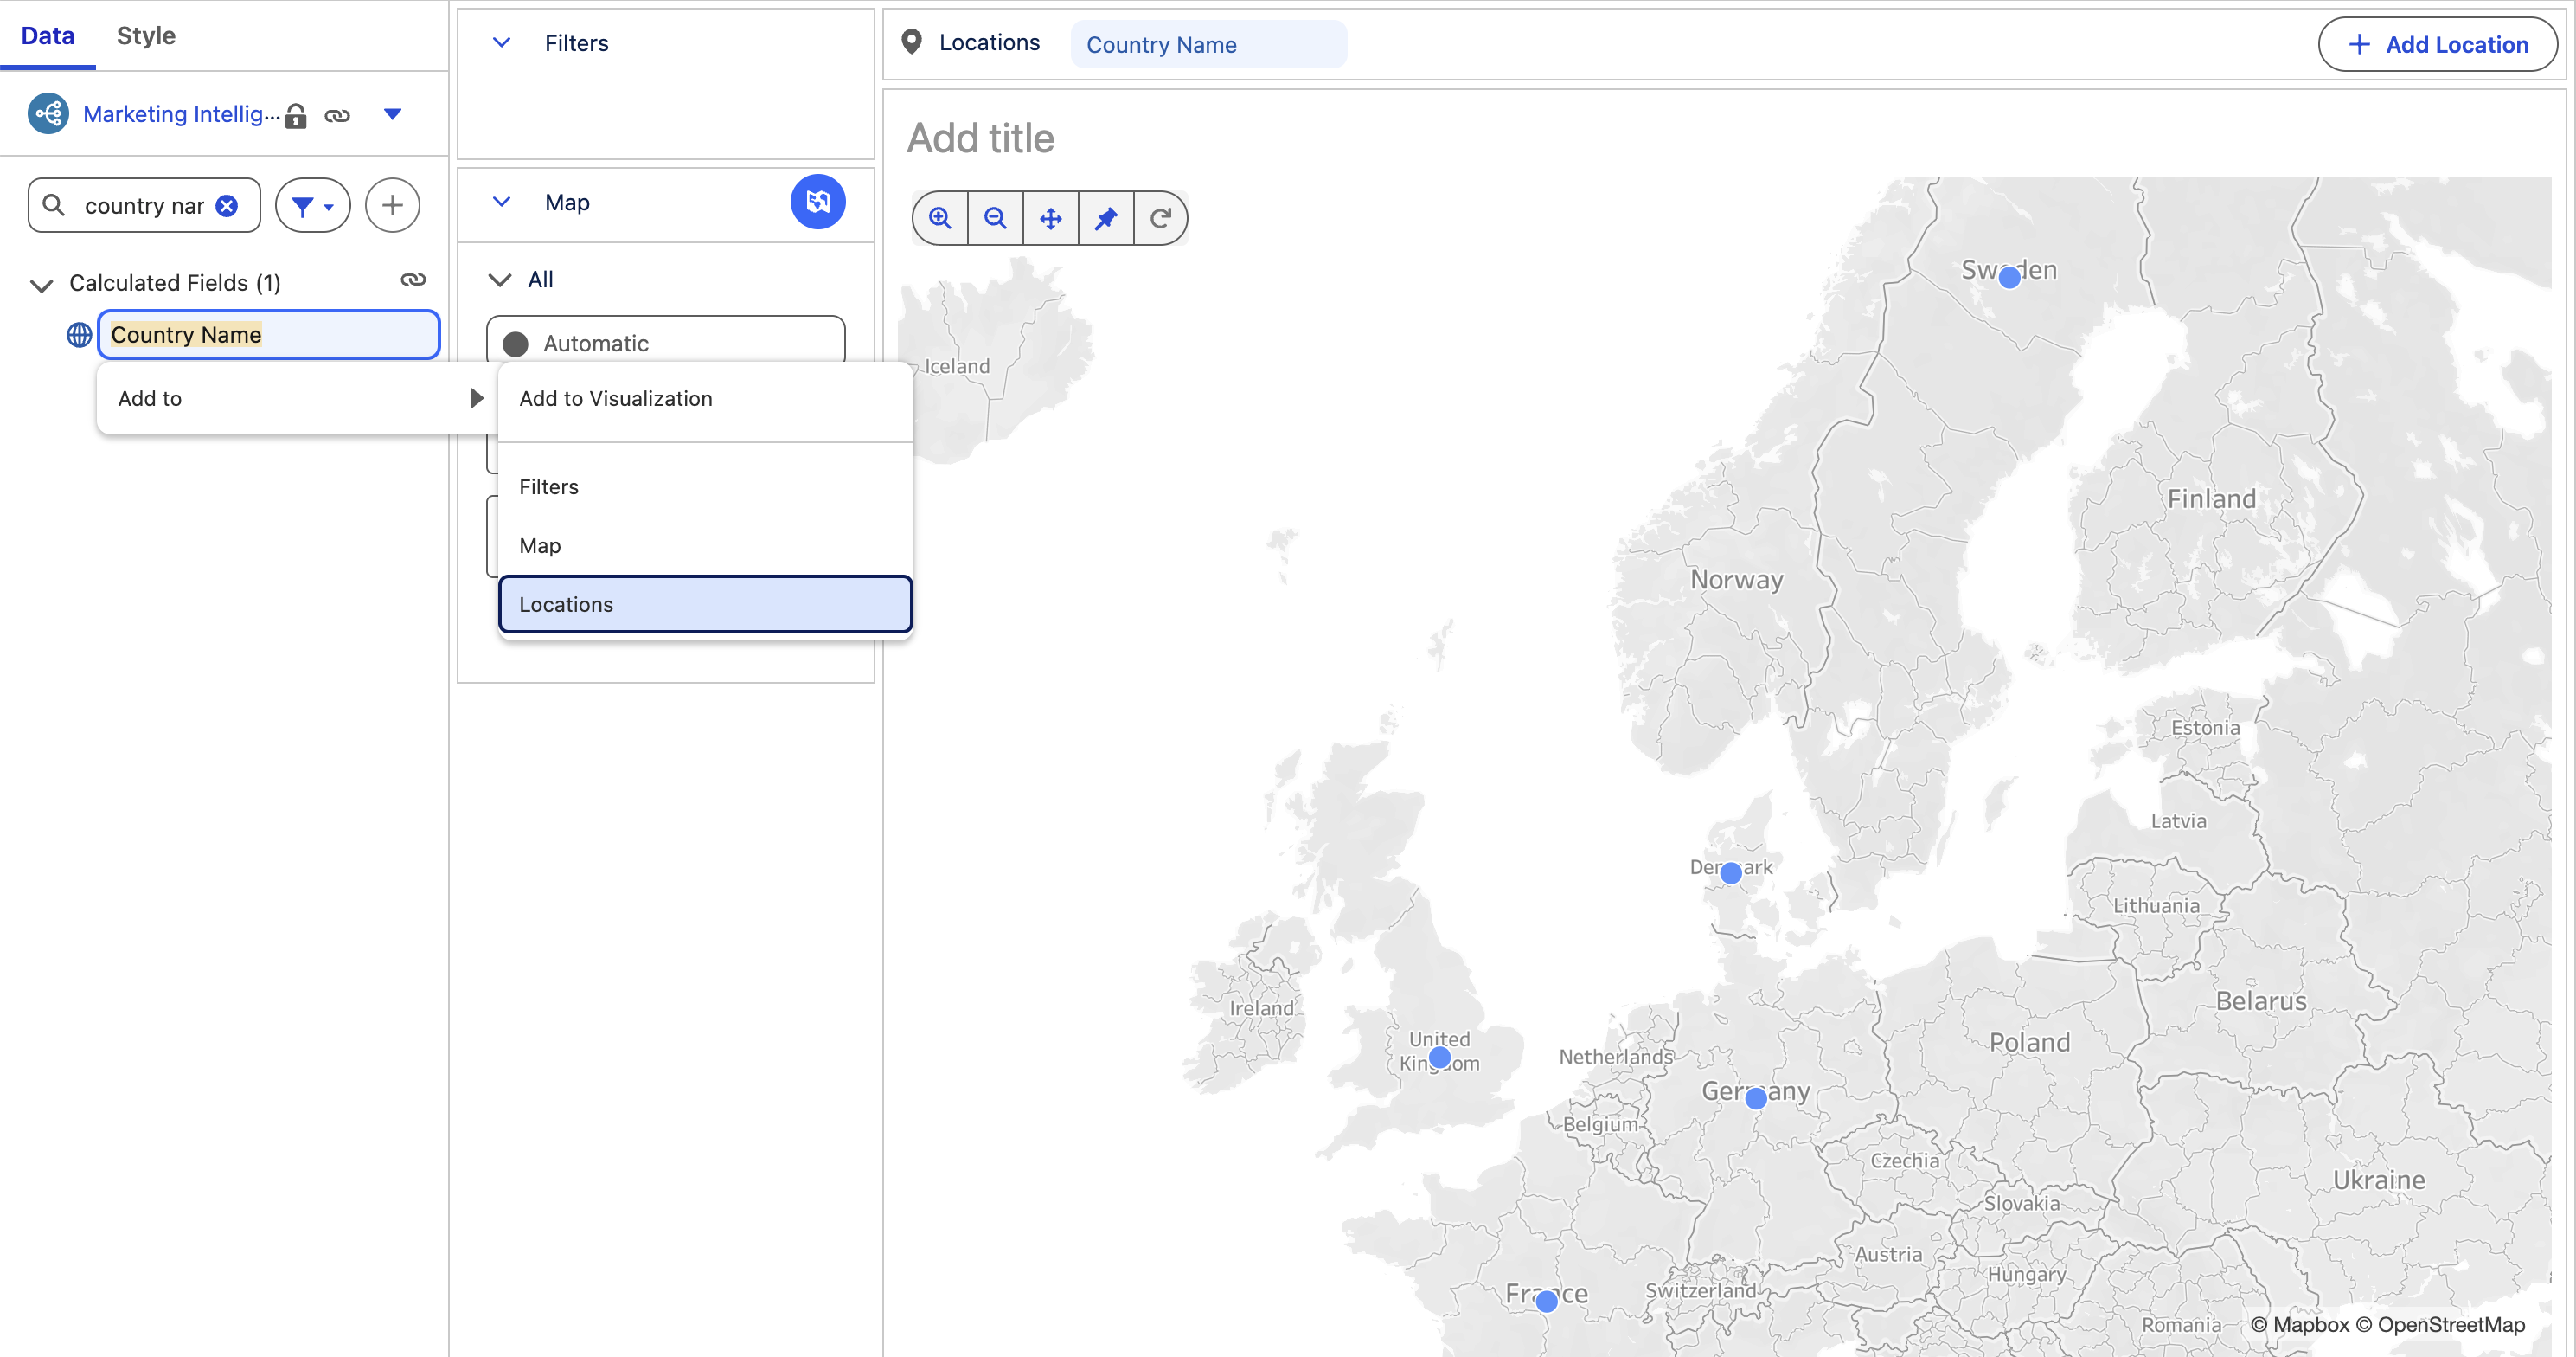
Task: Open Marketing Intelligence data model link
Action: (181, 114)
